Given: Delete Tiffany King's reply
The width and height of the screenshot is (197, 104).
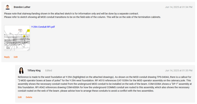Looking at the screenshot, I should coord(29,97).
